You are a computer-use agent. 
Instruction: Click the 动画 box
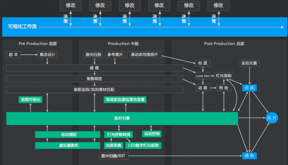click(203, 88)
